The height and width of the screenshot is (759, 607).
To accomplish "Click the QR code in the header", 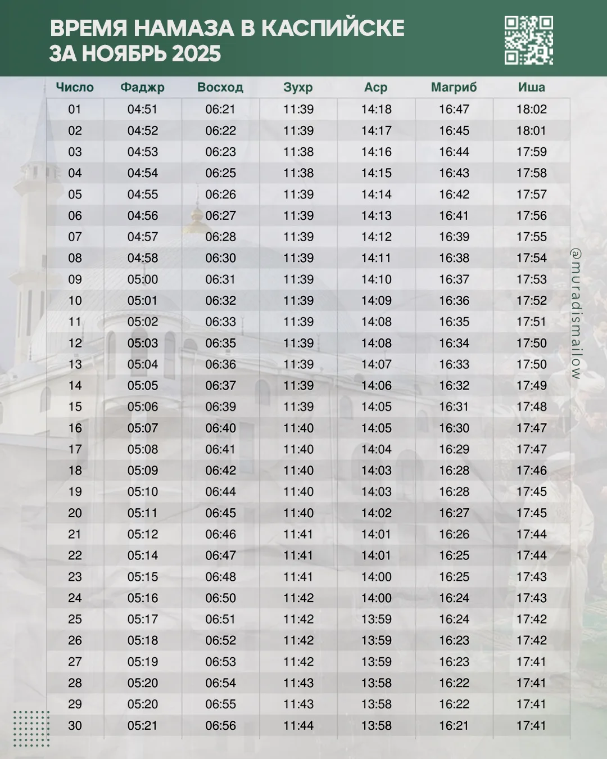I will [528, 40].
